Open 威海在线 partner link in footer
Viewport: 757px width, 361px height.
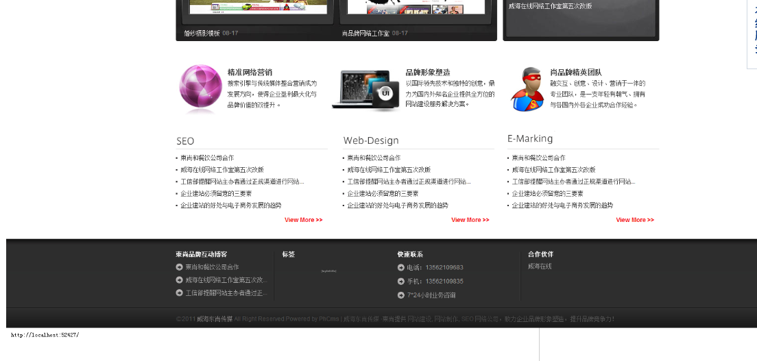point(540,266)
